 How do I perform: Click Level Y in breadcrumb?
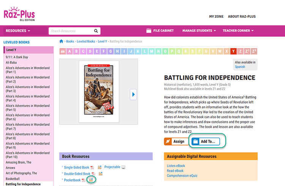tap(102, 41)
